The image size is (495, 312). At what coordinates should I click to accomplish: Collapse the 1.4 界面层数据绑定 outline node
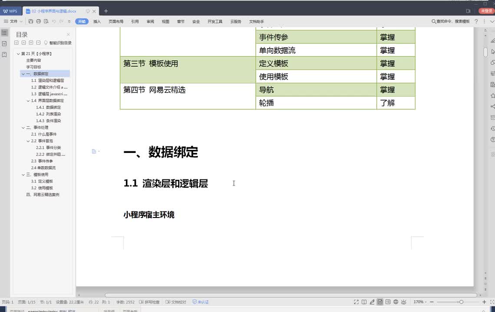(28, 101)
